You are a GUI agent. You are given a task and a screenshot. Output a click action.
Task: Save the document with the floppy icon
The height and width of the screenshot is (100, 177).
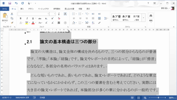(10, 3)
